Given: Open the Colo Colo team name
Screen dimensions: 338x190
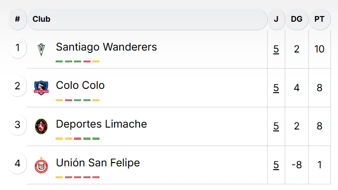Looking at the screenshot, I should [80, 86].
